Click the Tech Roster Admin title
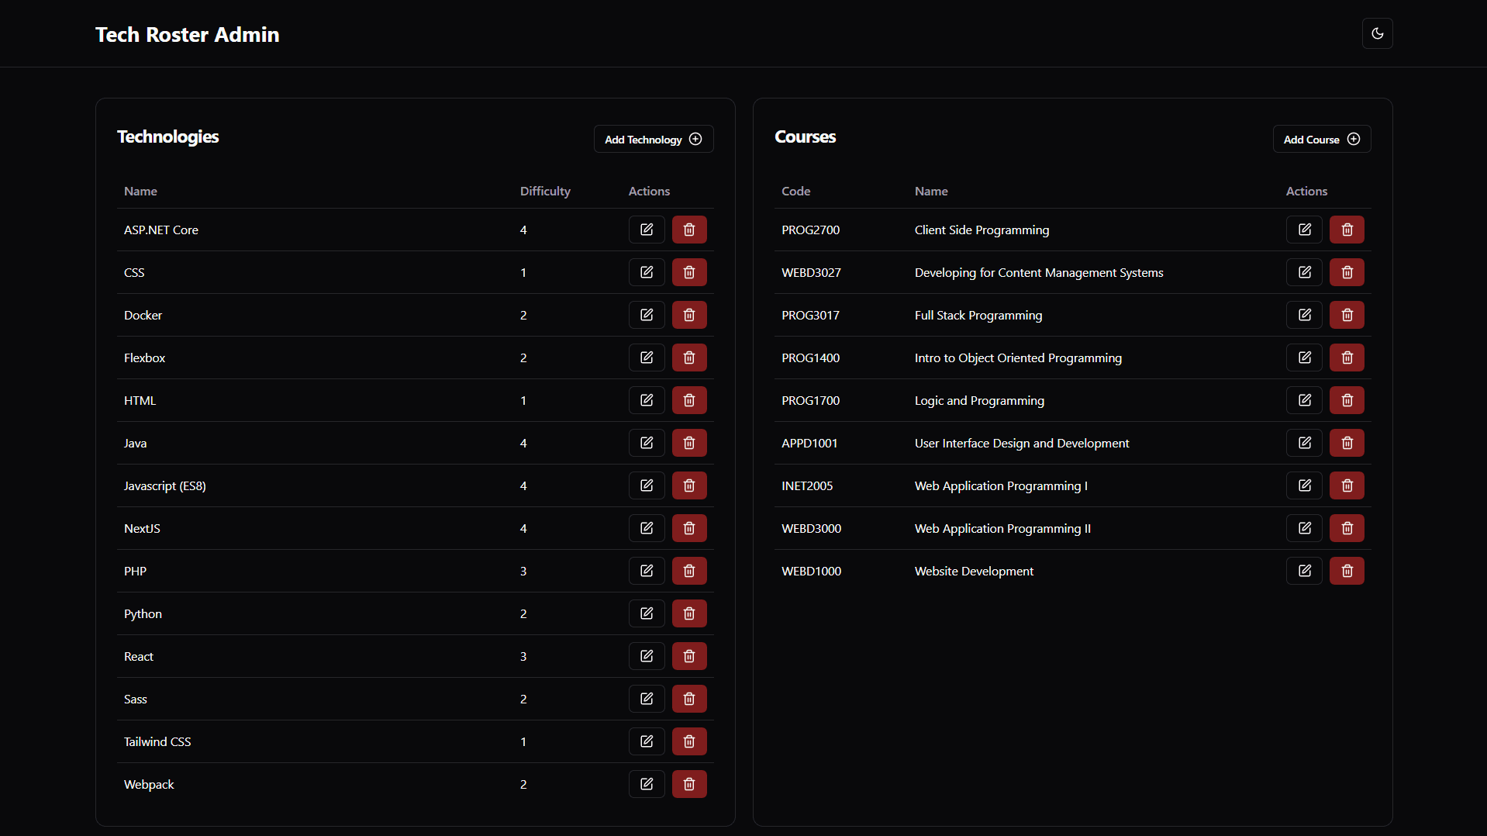The image size is (1487, 836). tap(187, 34)
